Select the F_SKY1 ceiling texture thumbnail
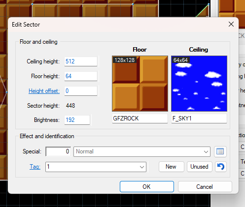 [199, 84]
